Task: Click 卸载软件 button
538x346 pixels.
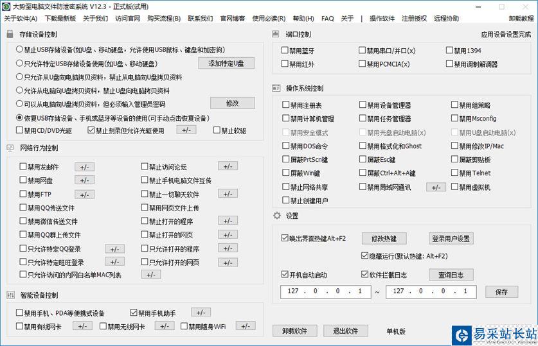Action: (294, 331)
